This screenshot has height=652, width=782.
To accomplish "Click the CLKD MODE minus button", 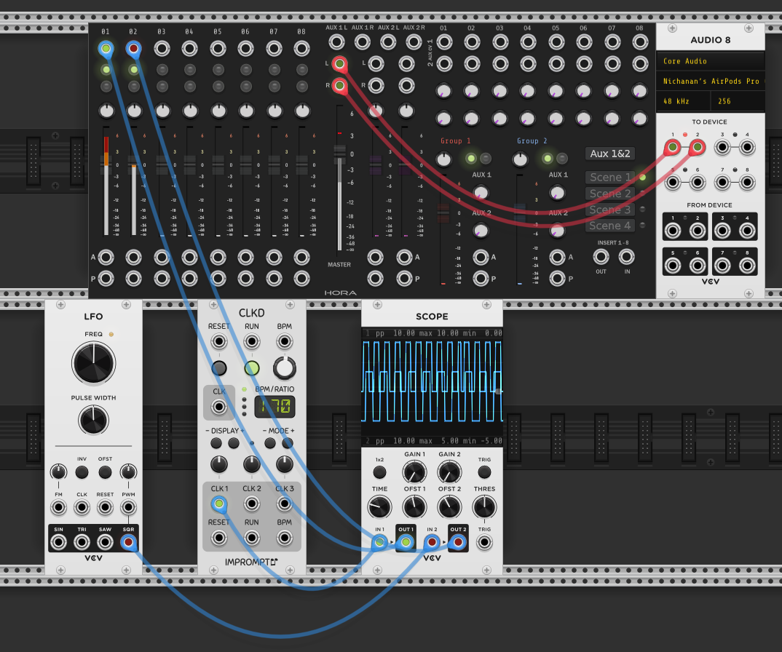I will coord(270,443).
